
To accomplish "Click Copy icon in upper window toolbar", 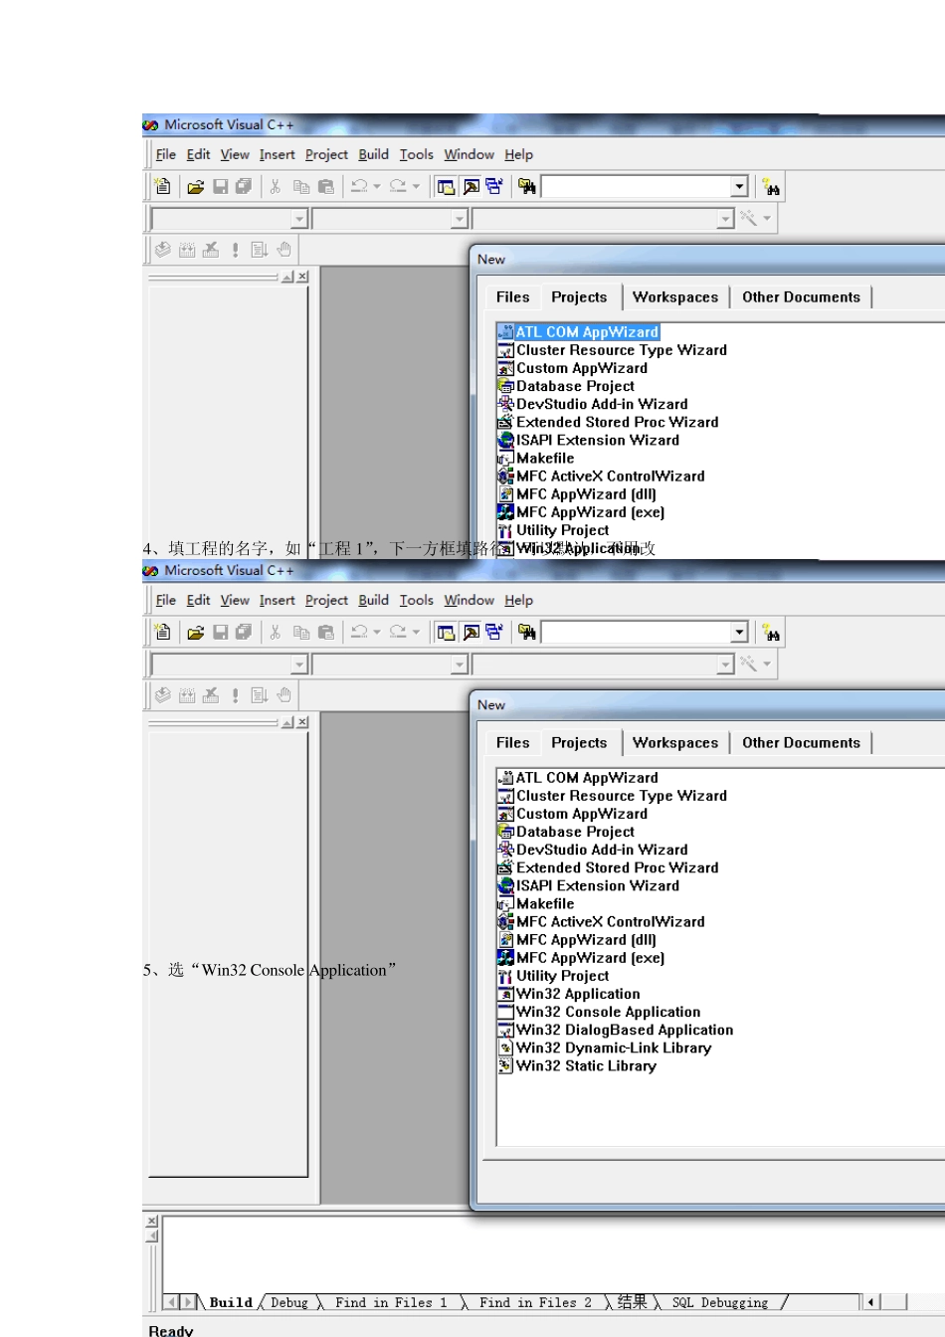I will pos(301,186).
